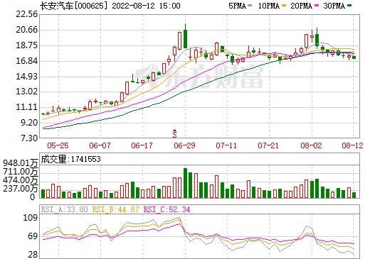Click the 948.01万 volume axis label
Viewport: 370px width, 259px height.
tap(21, 163)
